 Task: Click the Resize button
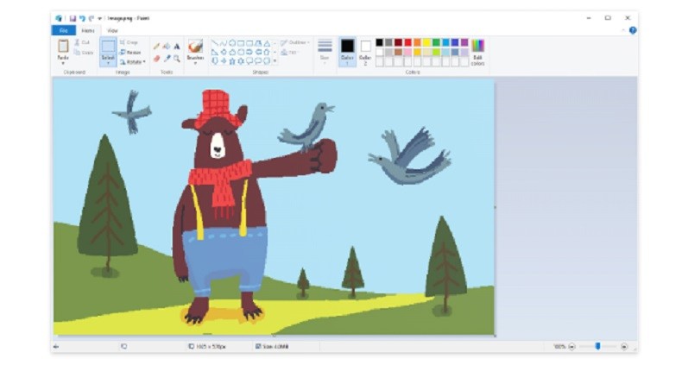[133, 52]
